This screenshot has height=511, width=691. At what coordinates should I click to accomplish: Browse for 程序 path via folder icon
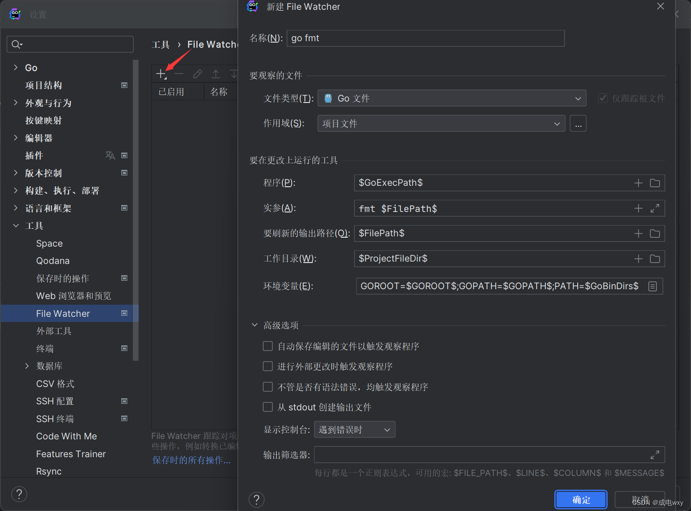click(654, 182)
